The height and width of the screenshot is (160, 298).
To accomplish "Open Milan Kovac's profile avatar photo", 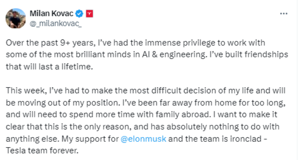I will point(16,18).
